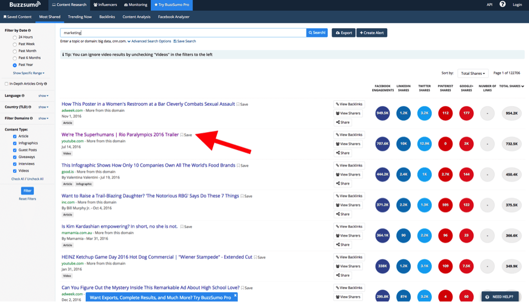Viewport: 529px width, 302px height.
Task: Open the Total Shares sort dropdown
Action: pyautogui.click(x=473, y=73)
